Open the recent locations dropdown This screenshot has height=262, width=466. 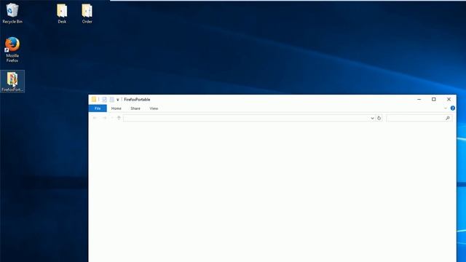[112, 118]
